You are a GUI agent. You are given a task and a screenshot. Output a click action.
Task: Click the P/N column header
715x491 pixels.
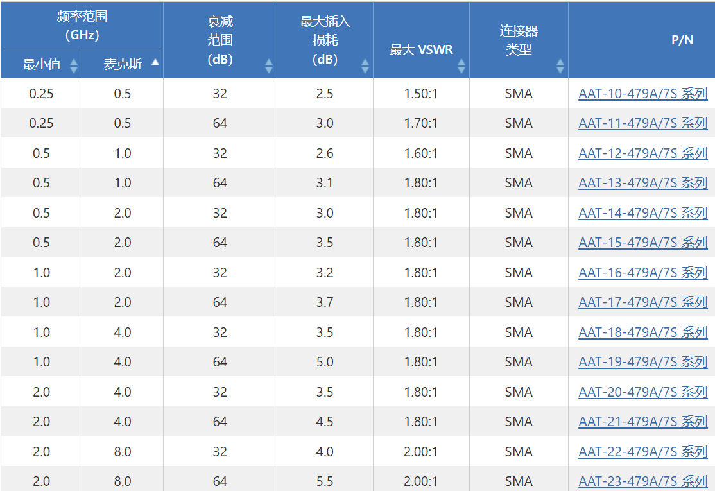coord(682,40)
